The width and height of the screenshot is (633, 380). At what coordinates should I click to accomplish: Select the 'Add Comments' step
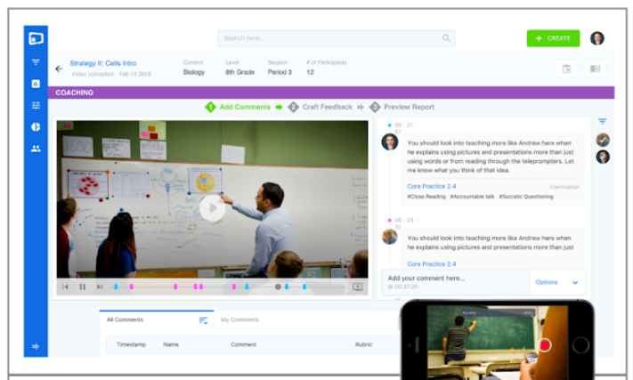[239, 107]
